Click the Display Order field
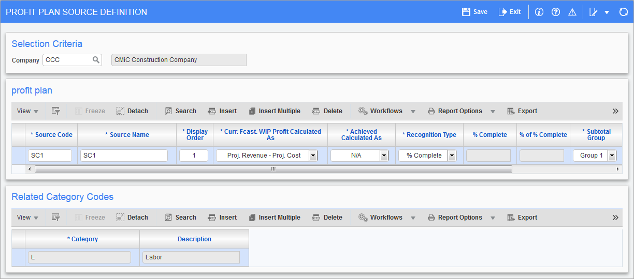The image size is (634, 279). tap(194, 156)
